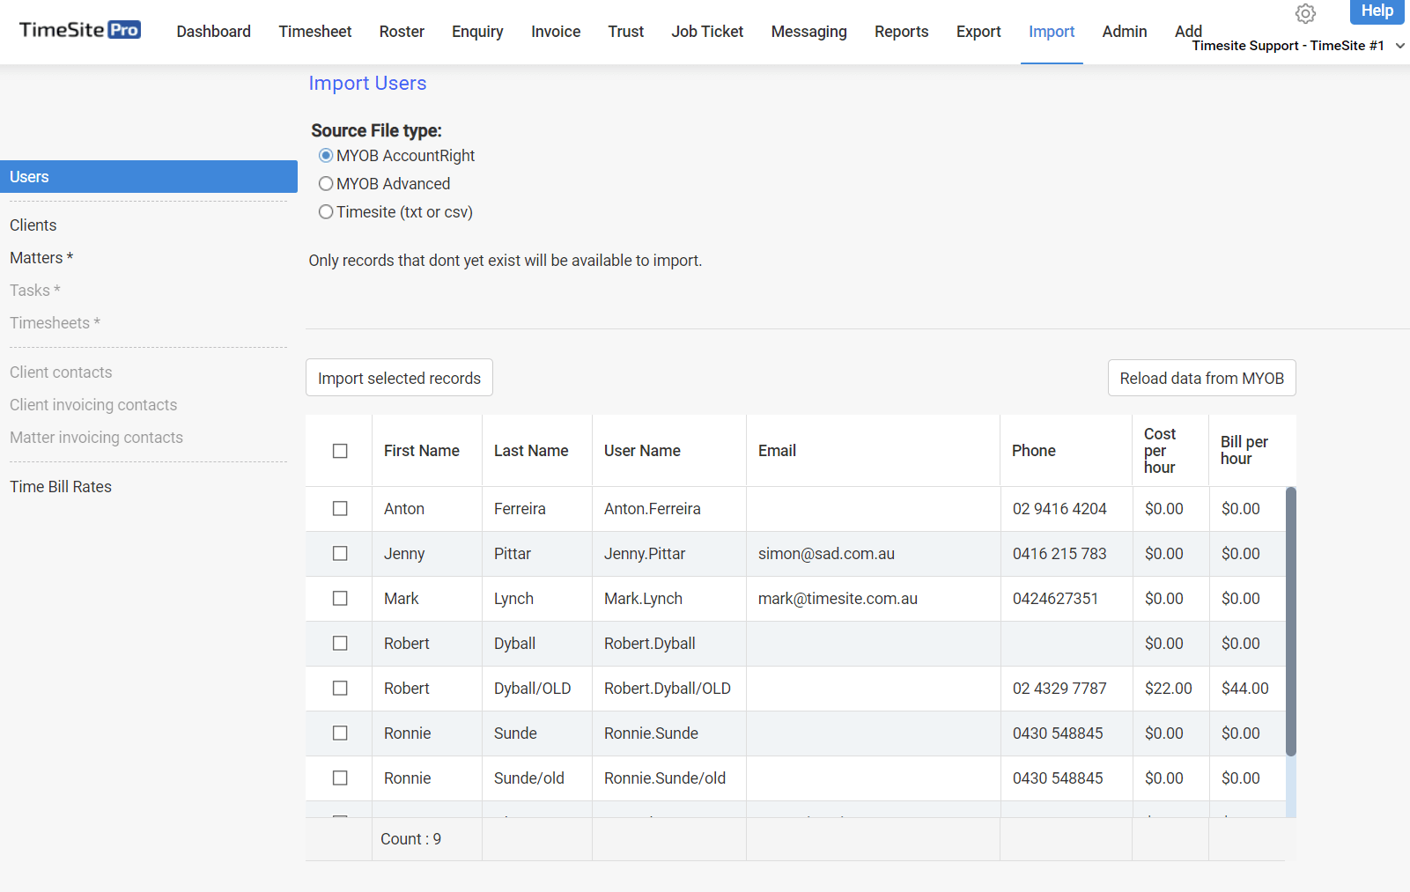The height and width of the screenshot is (892, 1410).
Task: Click the table's vertical scrollbar
Action: tap(1291, 622)
